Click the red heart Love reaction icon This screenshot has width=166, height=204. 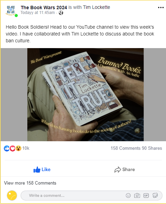click(x=13, y=148)
